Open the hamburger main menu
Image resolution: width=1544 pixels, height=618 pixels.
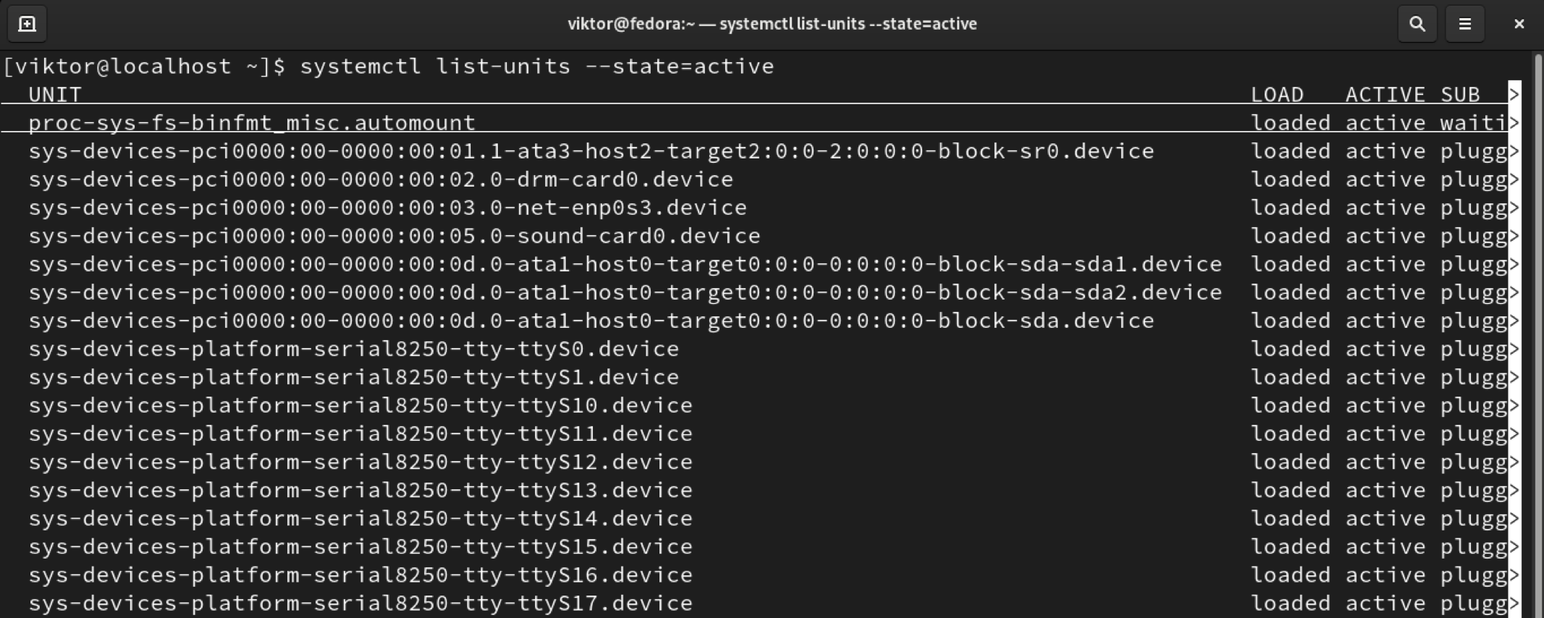(1464, 24)
